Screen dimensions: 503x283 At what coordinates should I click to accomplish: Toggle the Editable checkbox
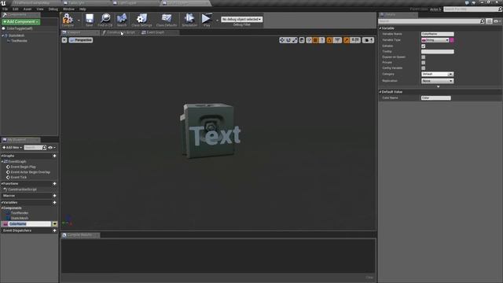424,46
